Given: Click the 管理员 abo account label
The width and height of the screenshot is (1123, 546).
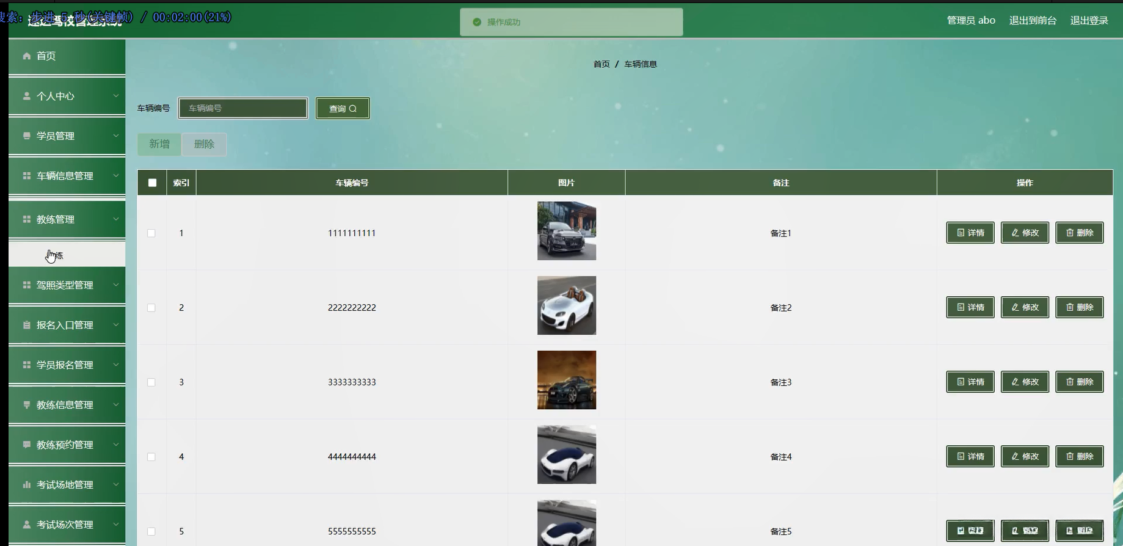Looking at the screenshot, I should [971, 20].
